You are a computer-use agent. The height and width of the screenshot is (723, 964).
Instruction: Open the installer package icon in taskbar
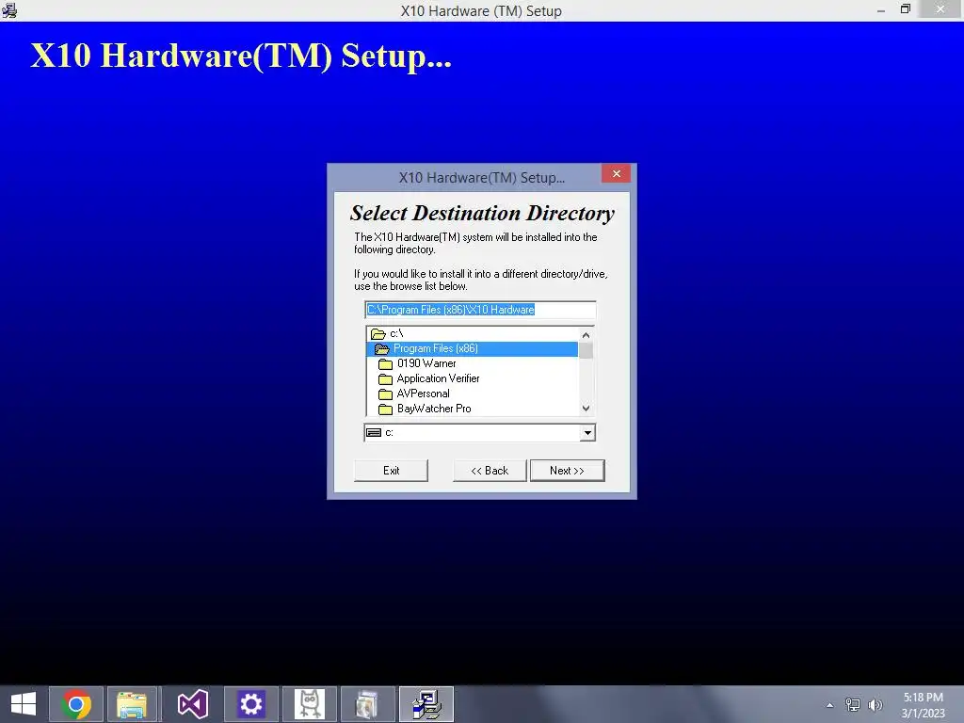[367, 704]
